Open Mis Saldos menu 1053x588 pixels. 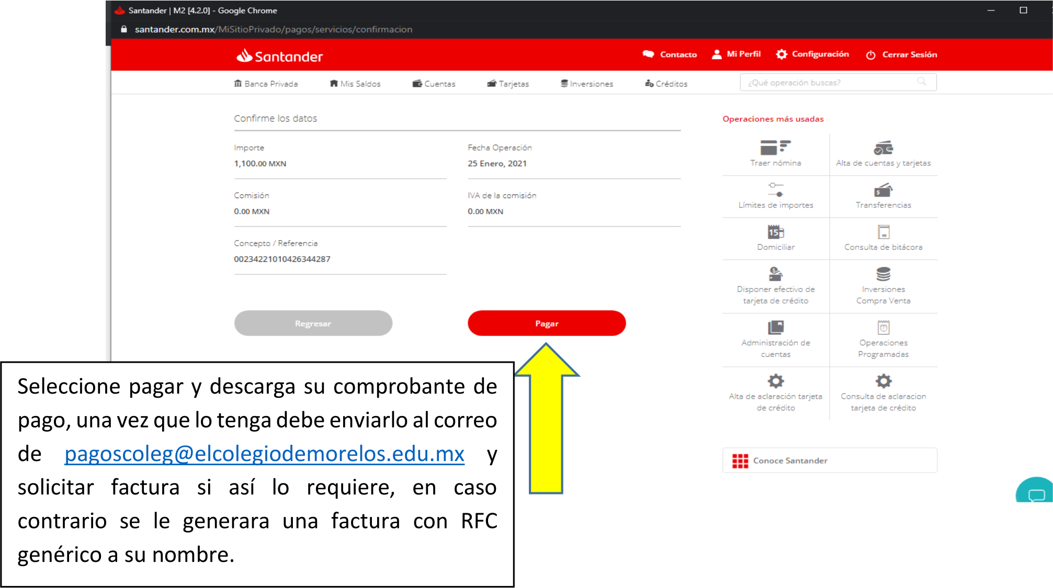coord(355,84)
